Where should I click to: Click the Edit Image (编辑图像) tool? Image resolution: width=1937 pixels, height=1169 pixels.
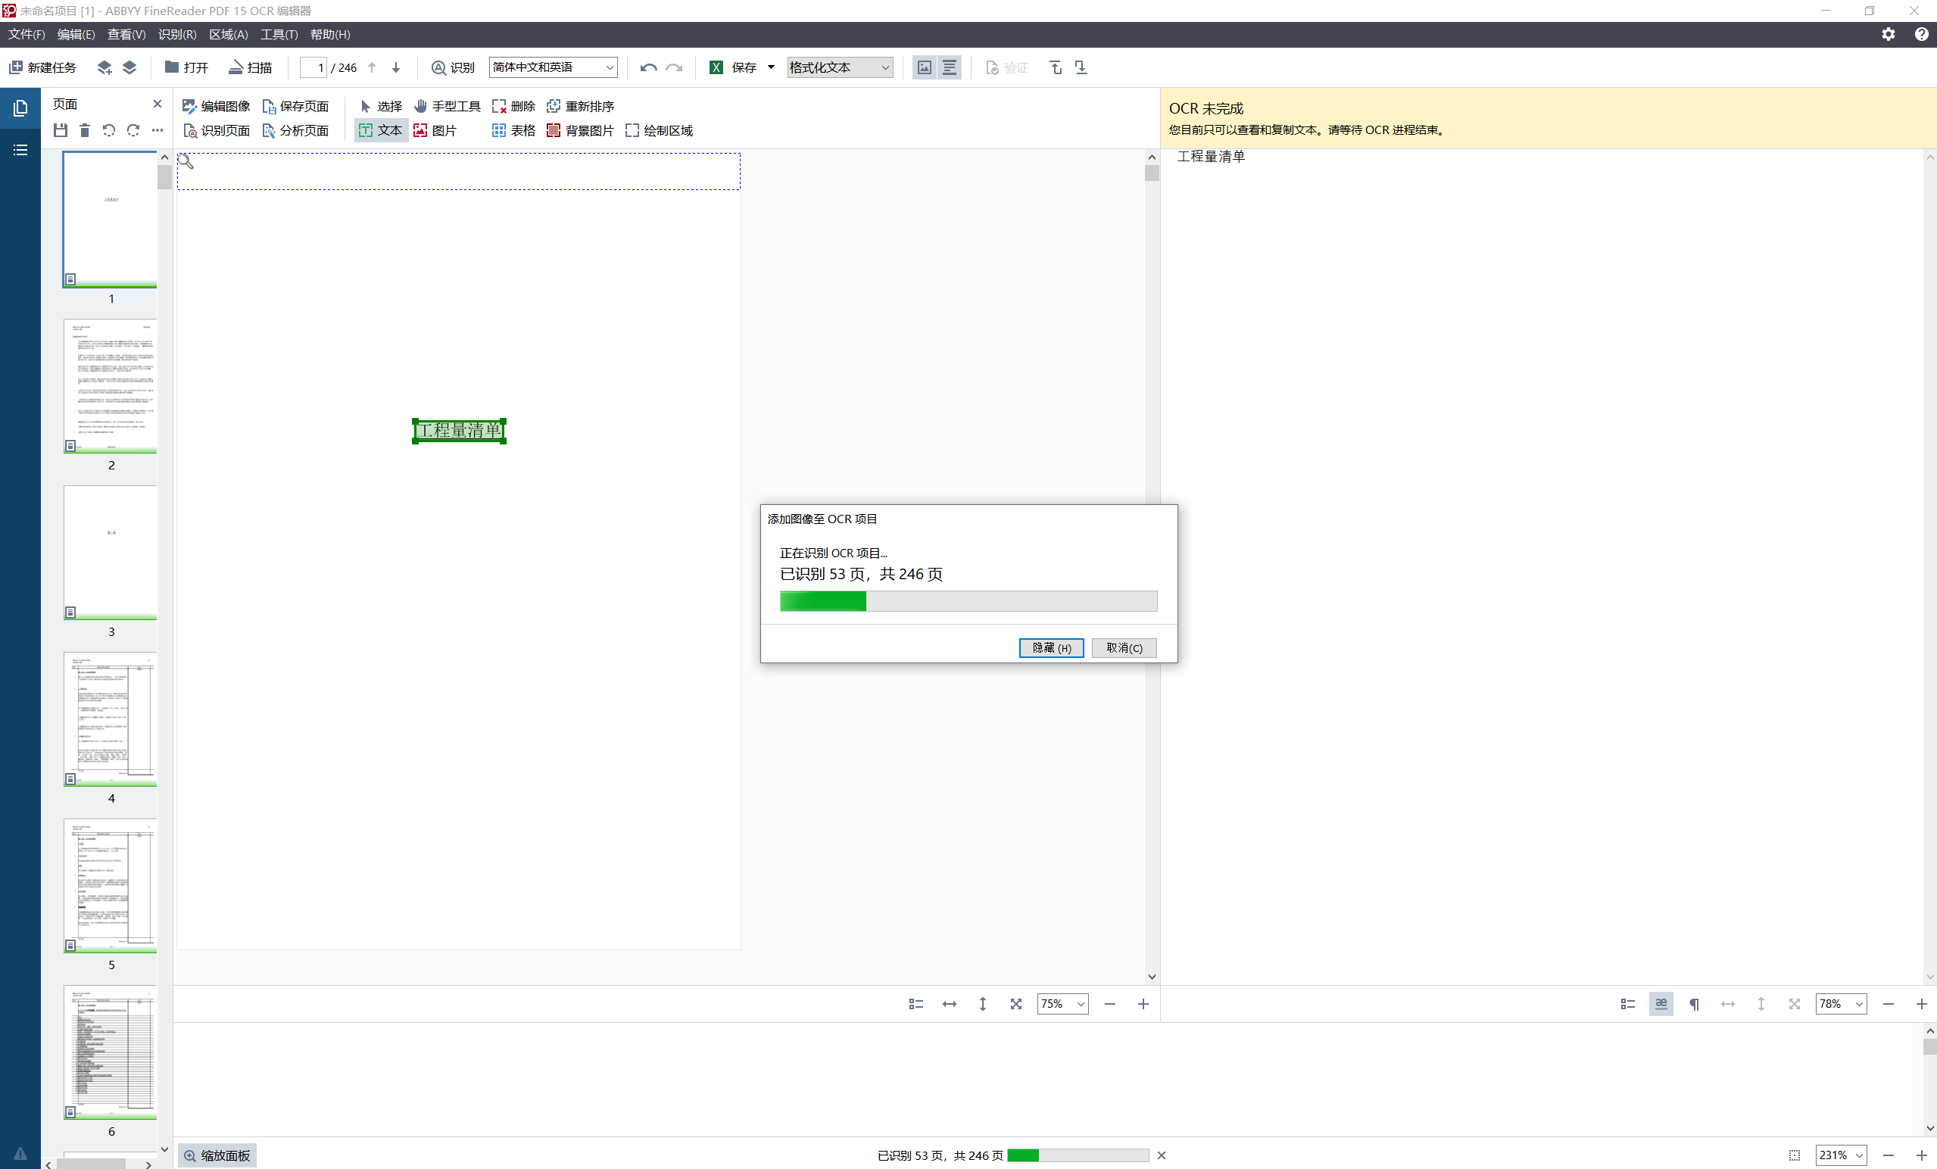tap(216, 106)
